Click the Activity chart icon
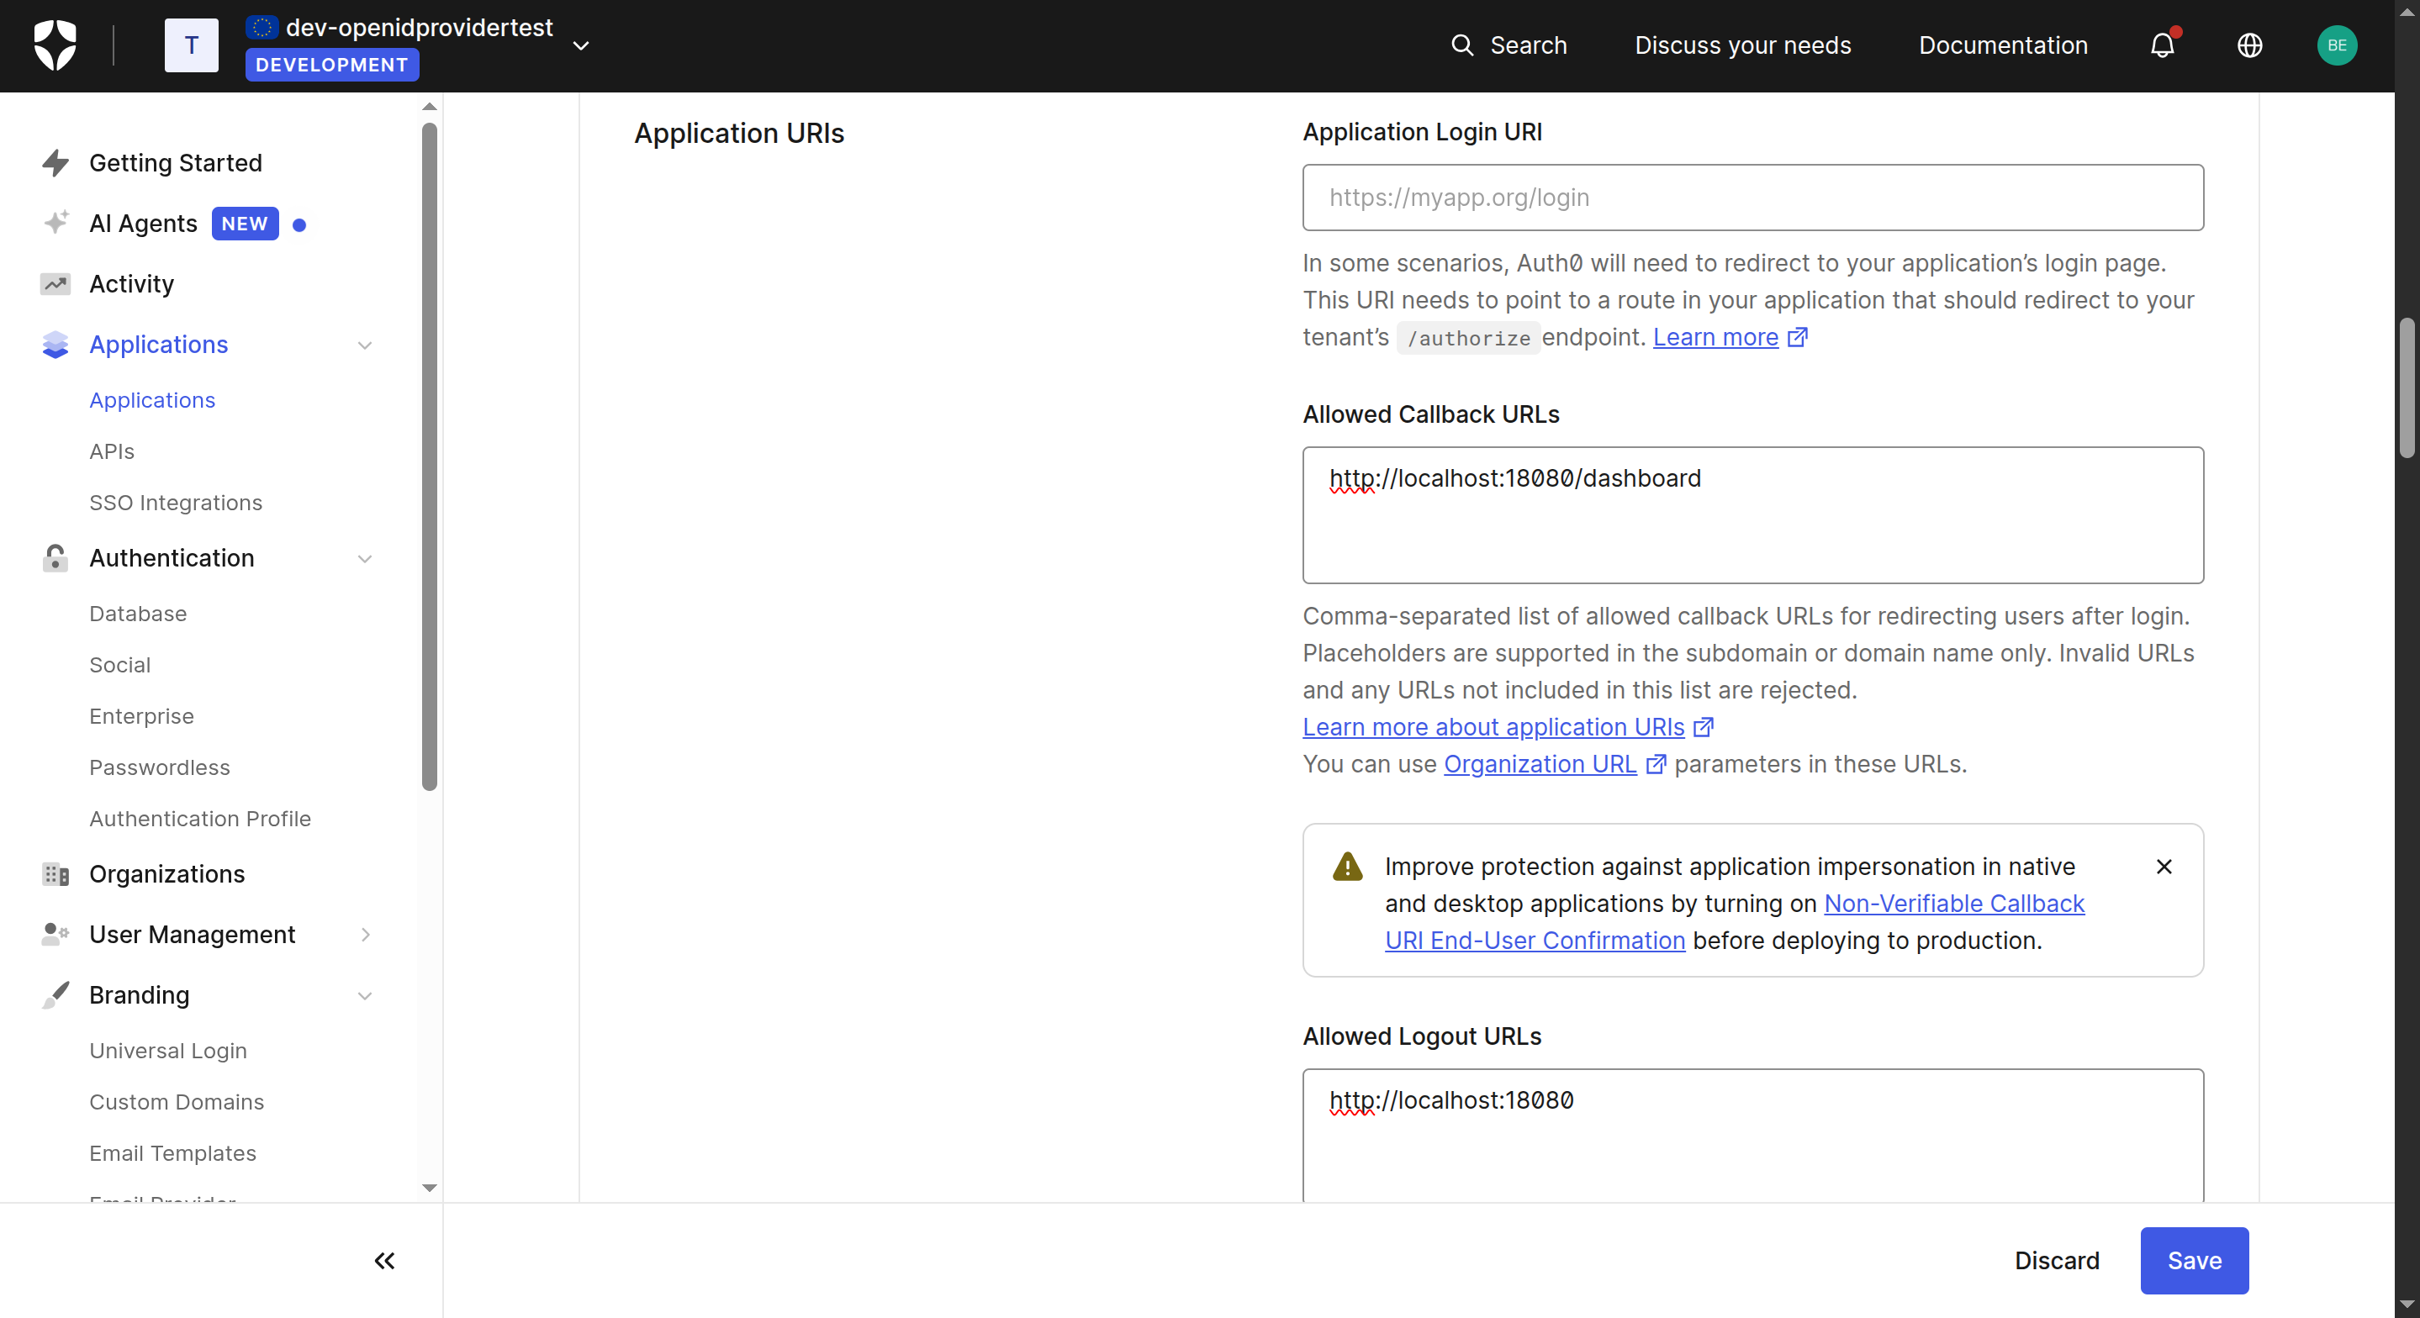Screen dimensions: 2420x1318 click(x=55, y=284)
